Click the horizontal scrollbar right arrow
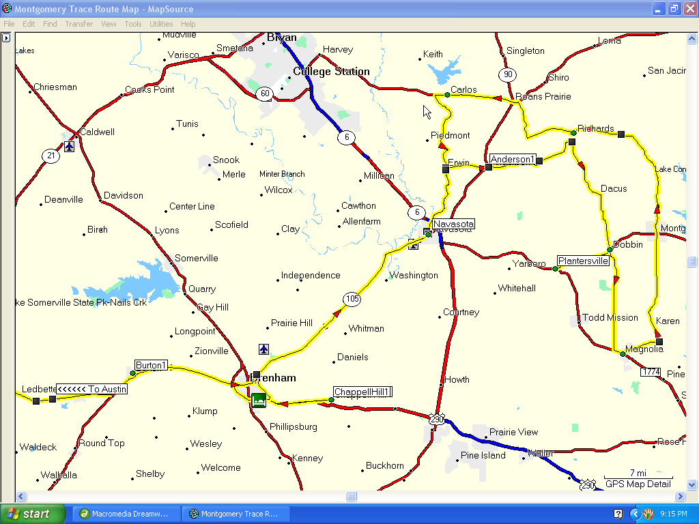 coord(681,497)
